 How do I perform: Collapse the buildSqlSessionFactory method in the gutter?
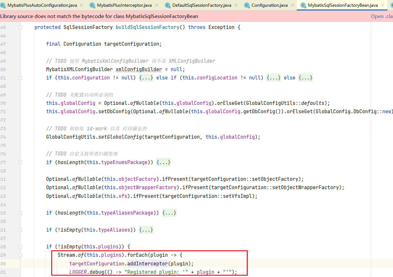tap(21, 27)
